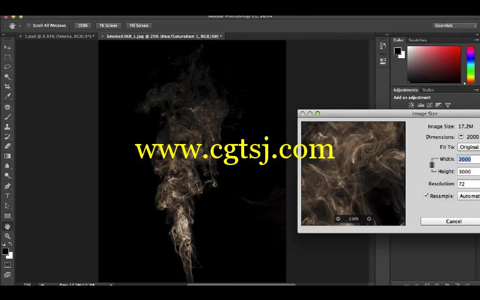Select the Dodge tool
The width and height of the screenshot is (480, 300).
(7, 175)
